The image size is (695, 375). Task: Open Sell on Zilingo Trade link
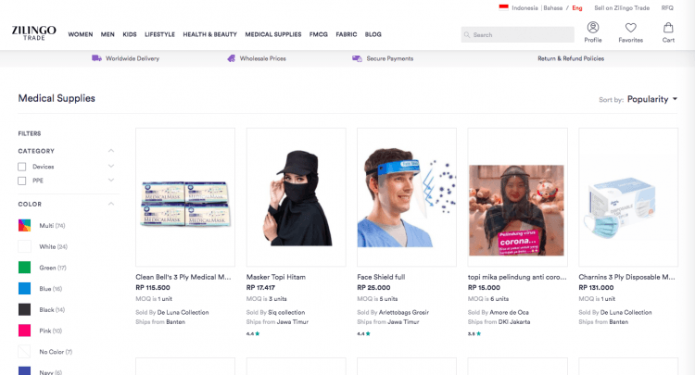point(622,8)
